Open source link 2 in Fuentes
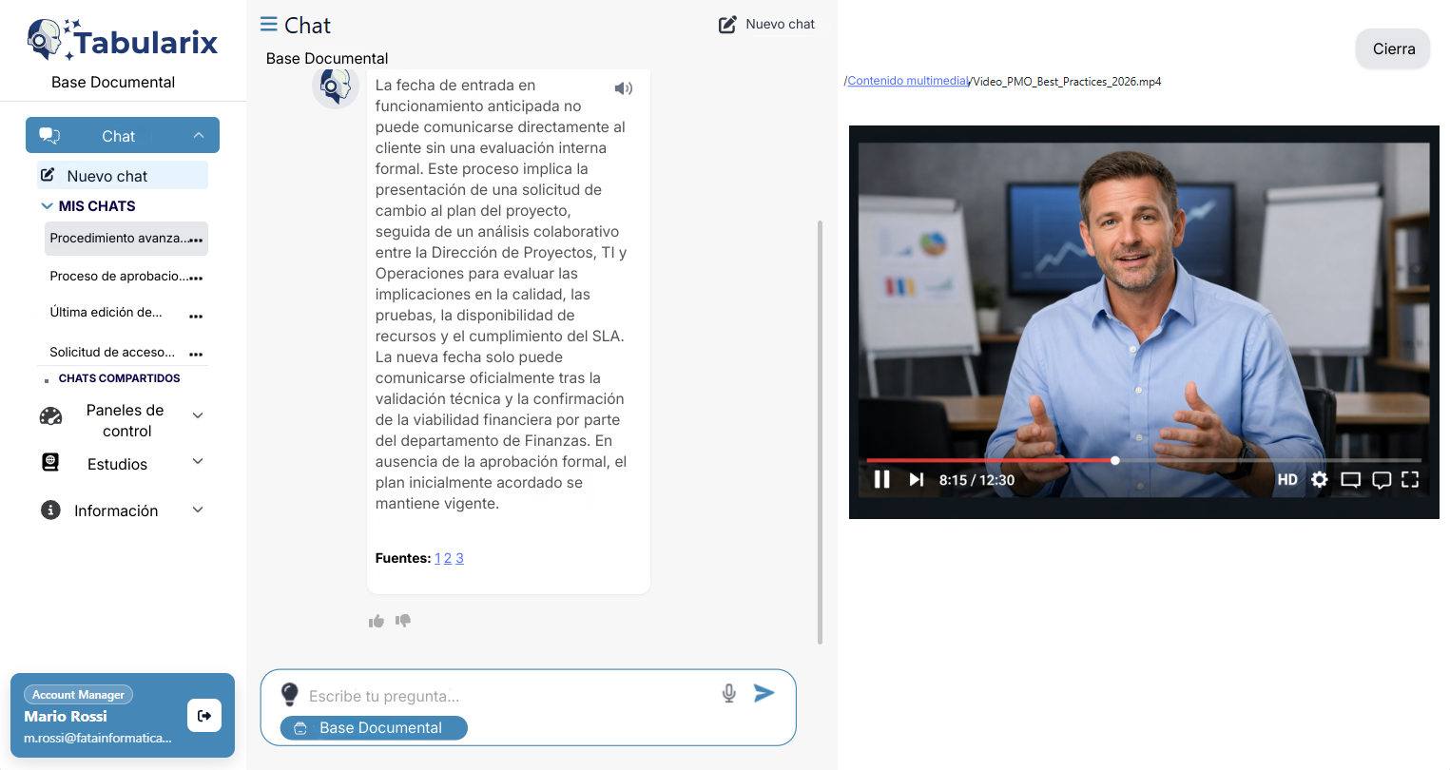1450x770 pixels. point(448,558)
